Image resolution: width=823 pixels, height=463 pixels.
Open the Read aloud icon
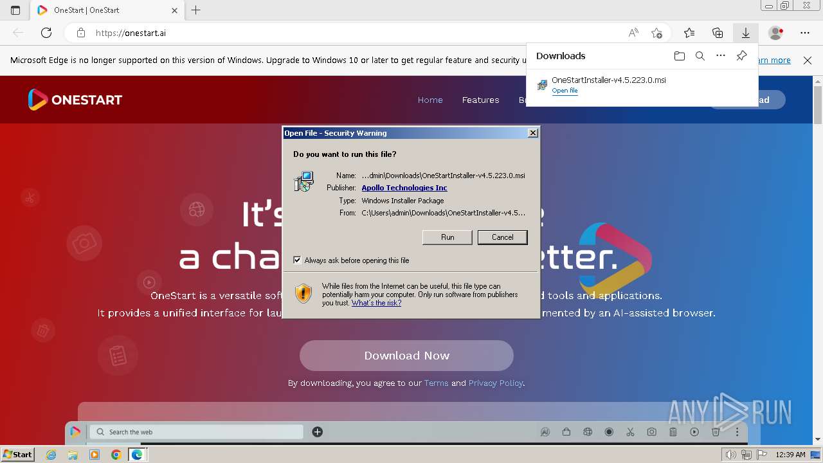[633, 33]
